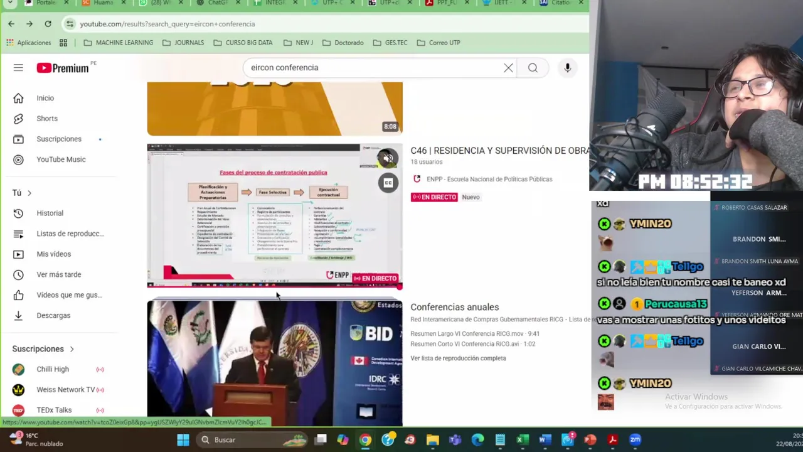
Task: Expand the Tú section chevron
Action: (29, 193)
